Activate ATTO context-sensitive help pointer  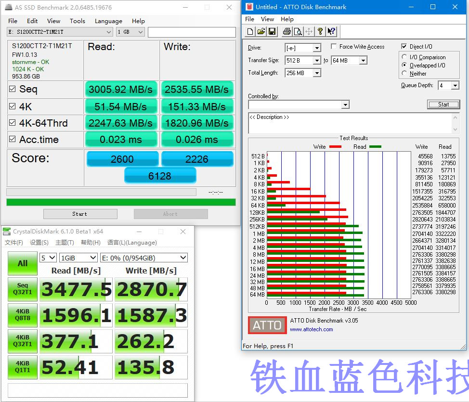[331, 31]
